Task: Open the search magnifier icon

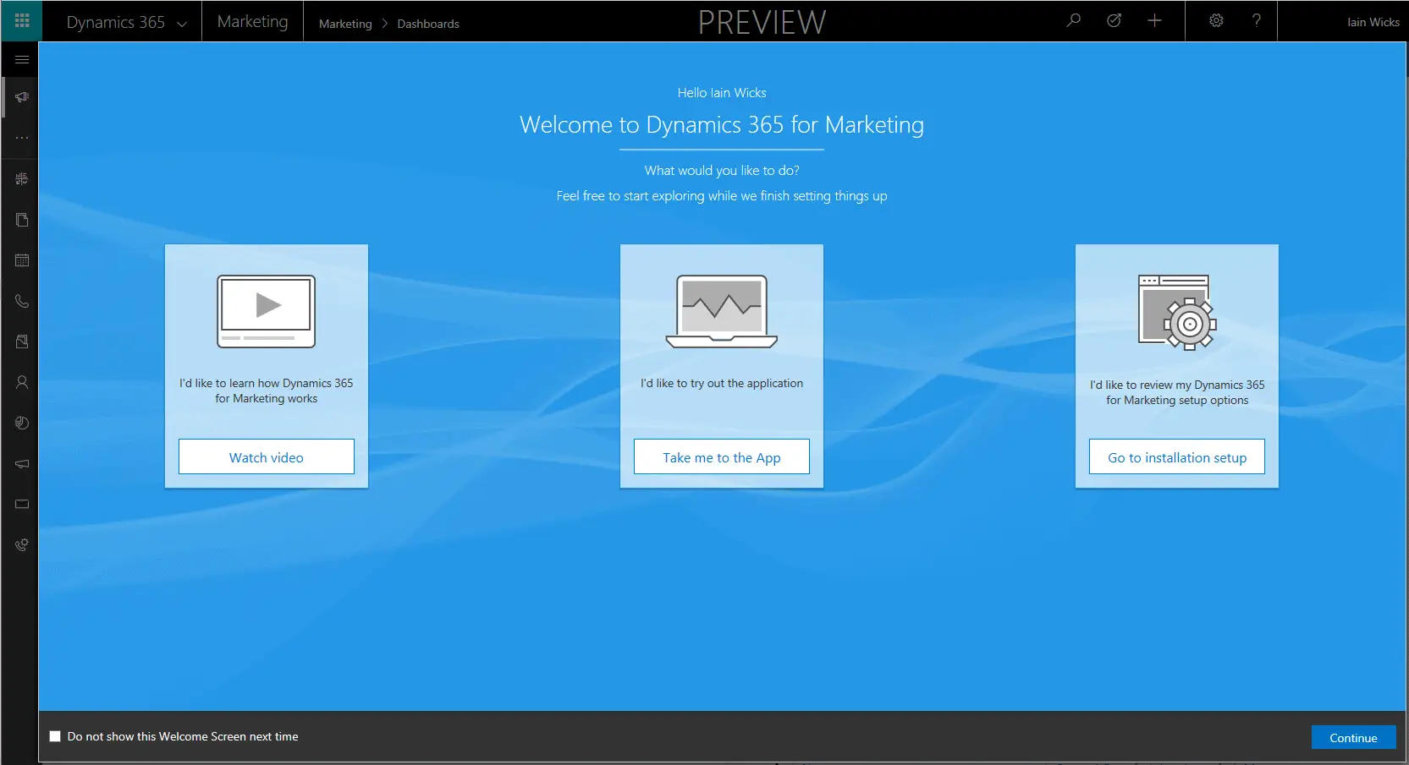Action: pyautogui.click(x=1073, y=20)
